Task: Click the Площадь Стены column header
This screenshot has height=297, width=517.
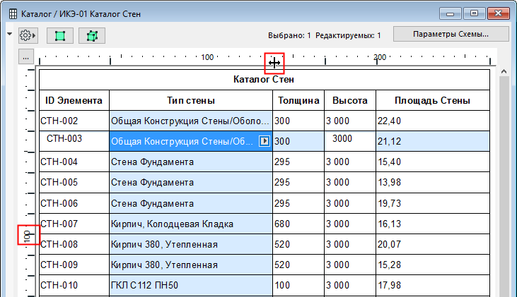Action: [433, 100]
